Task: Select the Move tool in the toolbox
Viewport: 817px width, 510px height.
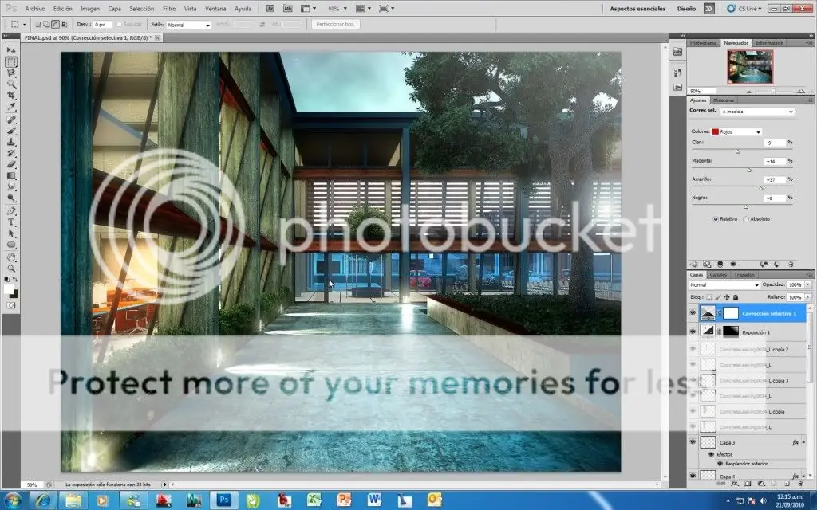Action: (11, 50)
